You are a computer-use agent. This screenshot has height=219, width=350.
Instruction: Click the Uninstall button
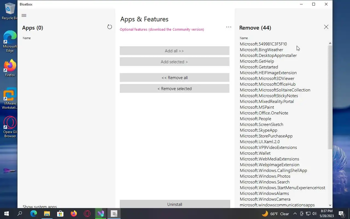[x=175, y=204]
